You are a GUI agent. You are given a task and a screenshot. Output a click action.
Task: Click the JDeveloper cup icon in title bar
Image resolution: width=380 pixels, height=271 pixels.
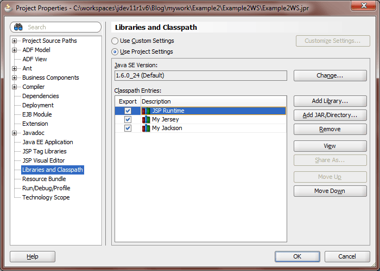point(9,8)
